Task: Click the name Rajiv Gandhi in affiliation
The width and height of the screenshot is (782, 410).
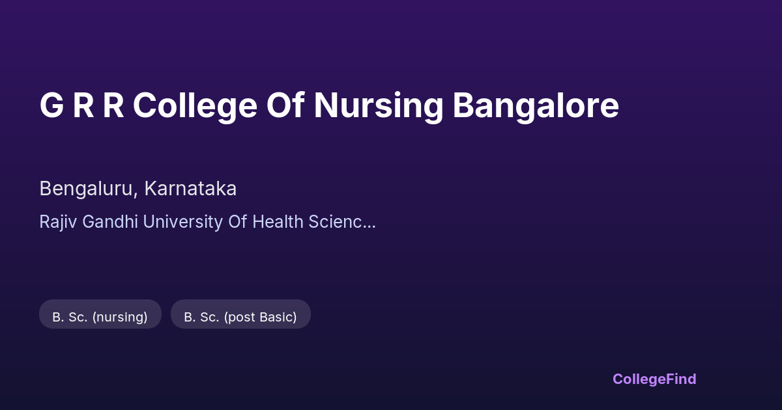Action: point(89,222)
